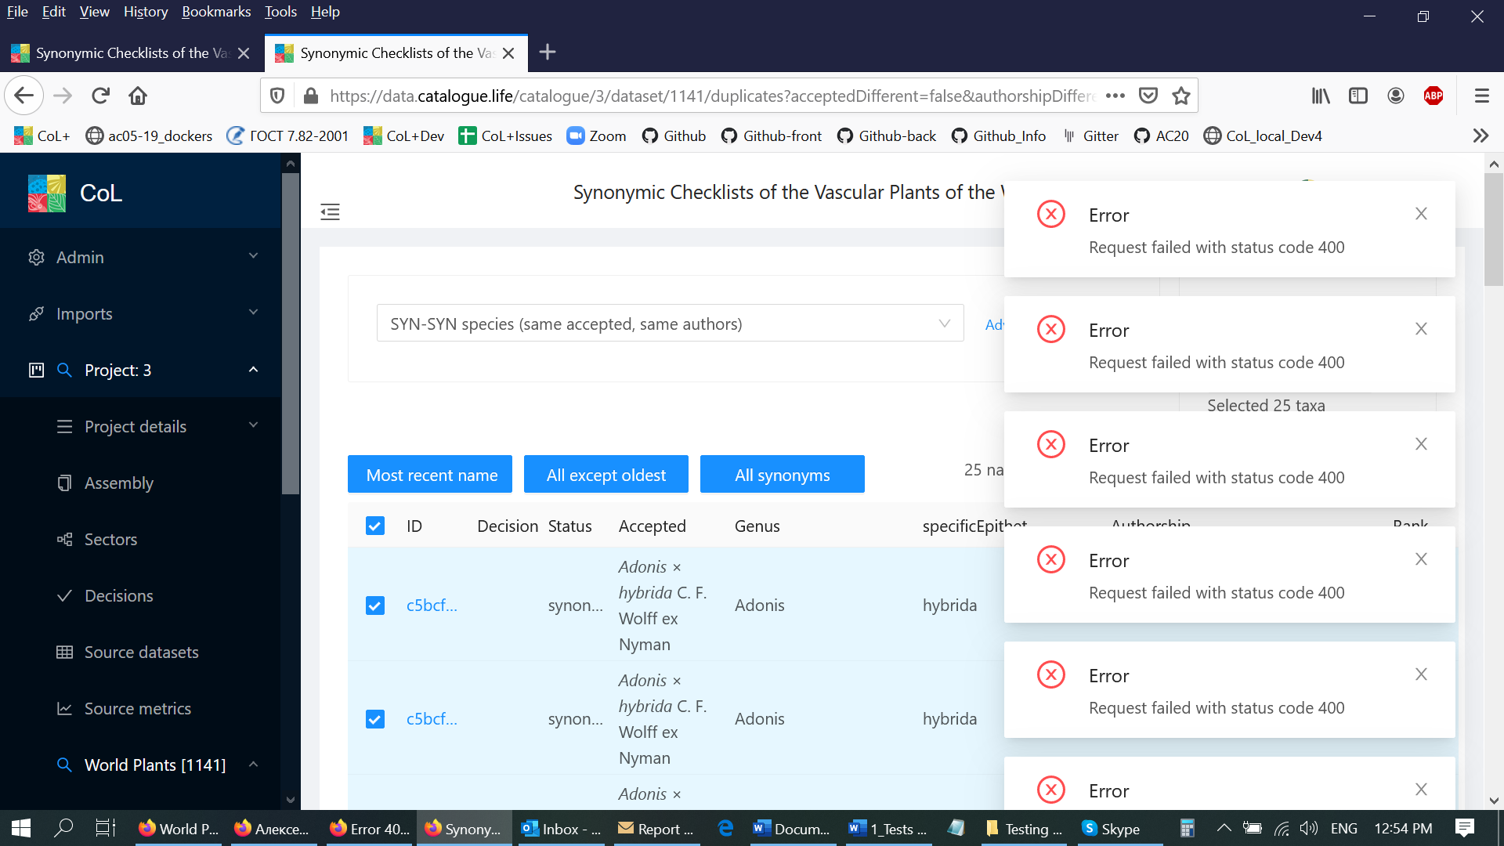Open Source datasets in sidebar

141,652
